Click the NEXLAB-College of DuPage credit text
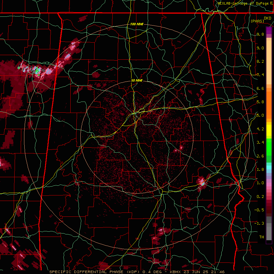The width and height of the screenshot is (274, 274). coord(244,3)
